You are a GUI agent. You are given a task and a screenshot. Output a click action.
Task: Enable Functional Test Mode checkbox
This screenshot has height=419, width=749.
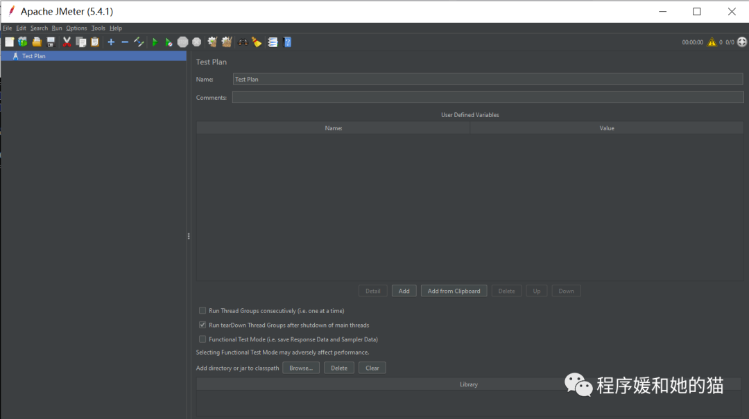[x=203, y=339]
